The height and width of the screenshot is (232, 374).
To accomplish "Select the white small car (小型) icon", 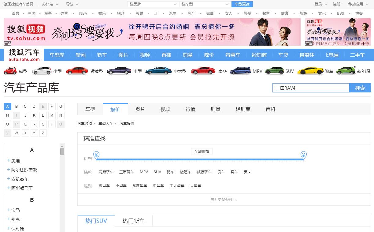I will click(x=42, y=71).
